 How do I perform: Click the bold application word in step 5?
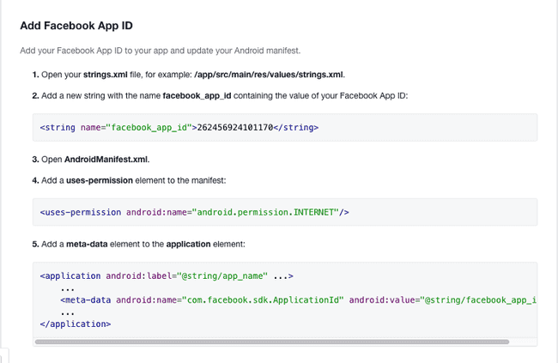tap(188, 244)
